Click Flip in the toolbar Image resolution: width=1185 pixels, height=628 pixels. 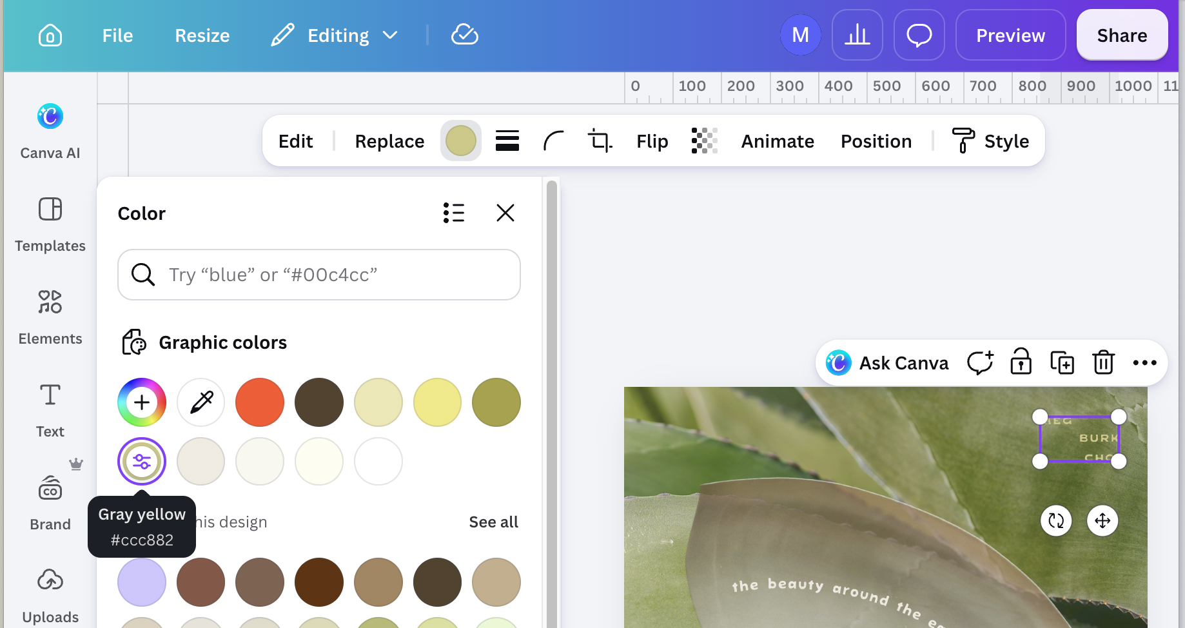point(652,141)
